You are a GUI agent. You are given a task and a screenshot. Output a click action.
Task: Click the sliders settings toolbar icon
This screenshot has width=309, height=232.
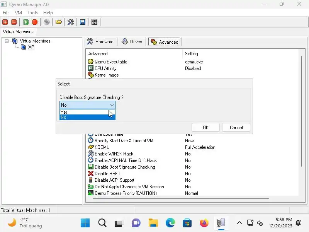click(x=94, y=22)
